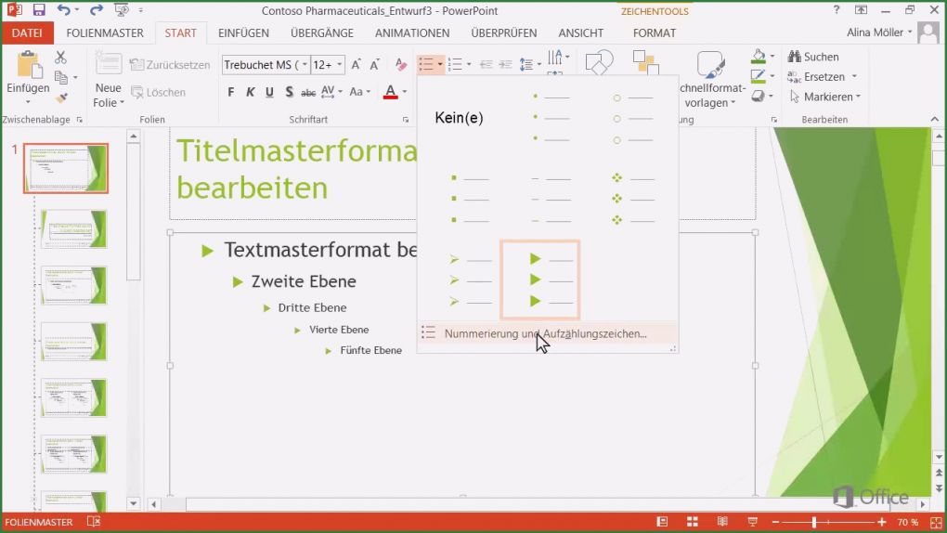Image resolution: width=947 pixels, height=533 pixels.
Task: Switch to Normal view in status bar
Action: 663,522
